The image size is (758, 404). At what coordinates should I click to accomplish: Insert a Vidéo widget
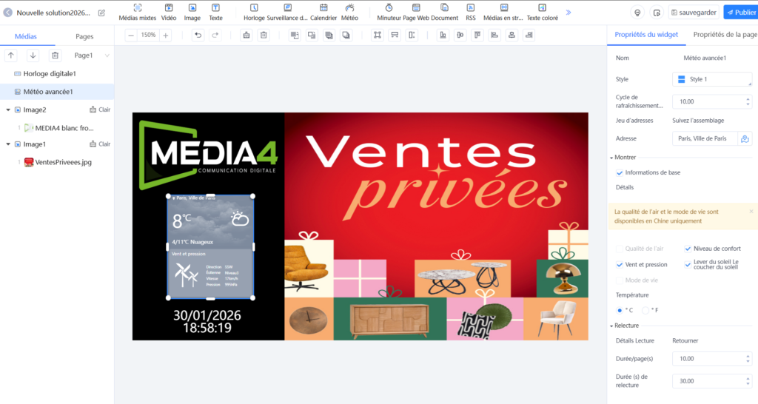point(169,11)
